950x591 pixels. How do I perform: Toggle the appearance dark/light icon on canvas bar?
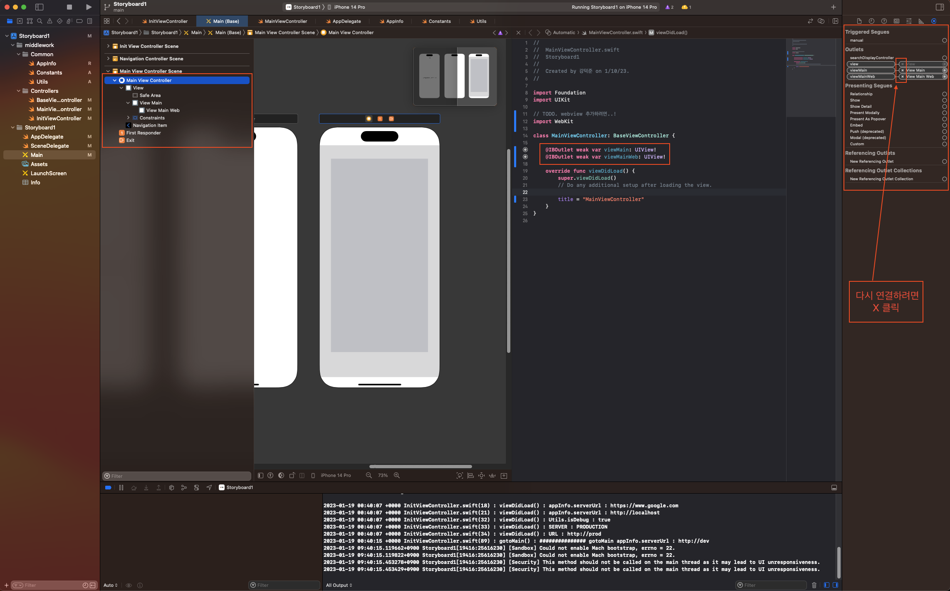281,475
